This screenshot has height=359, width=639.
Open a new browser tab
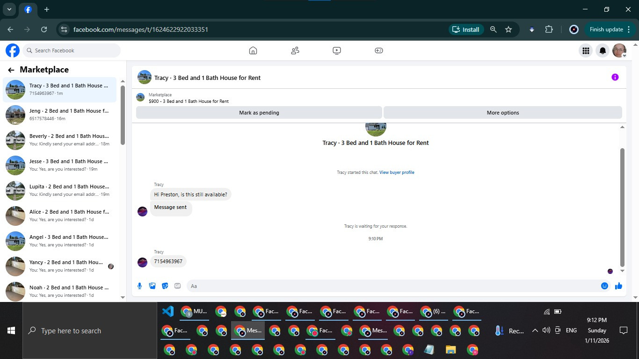click(x=47, y=9)
